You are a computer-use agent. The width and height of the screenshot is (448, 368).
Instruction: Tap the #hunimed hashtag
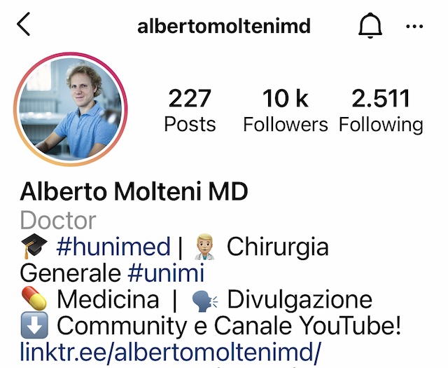[113, 246]
